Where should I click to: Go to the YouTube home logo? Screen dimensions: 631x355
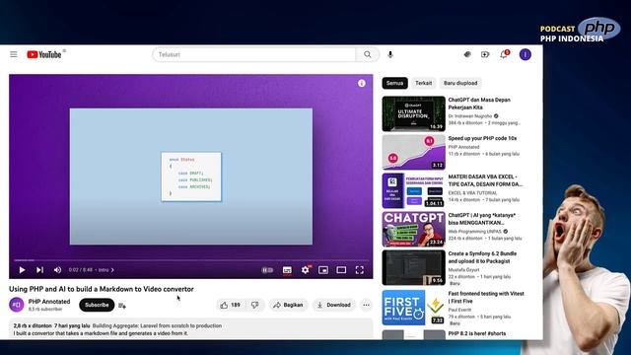point(44,54)
